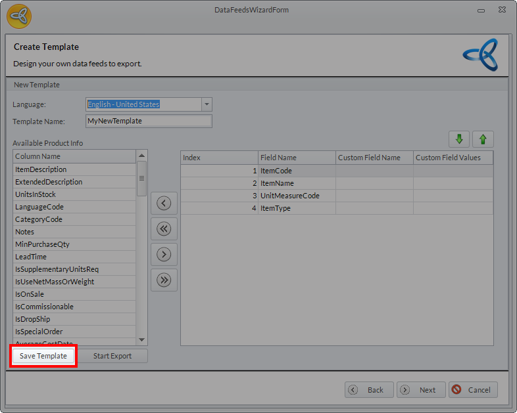Click the round application logo icon
Viewport: 517px width, 413px height.
tap(19, 16)
